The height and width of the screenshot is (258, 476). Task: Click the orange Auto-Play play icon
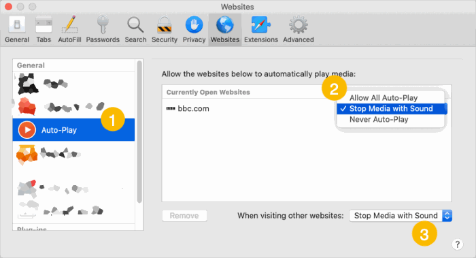27,130
